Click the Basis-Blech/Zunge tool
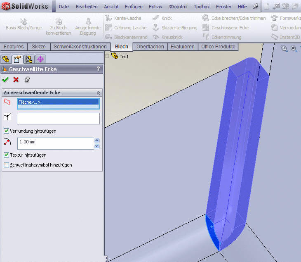301x262 pixels. [24, 24]
